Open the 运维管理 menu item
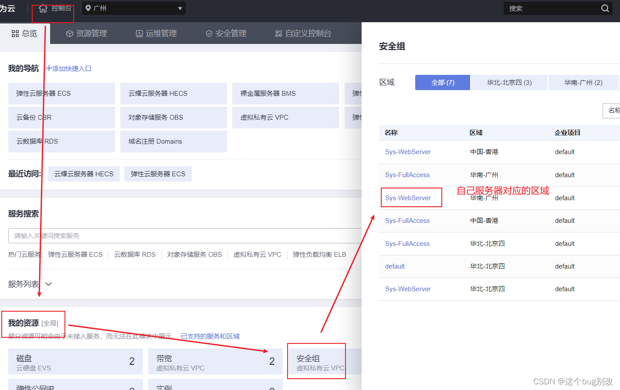Screen dimensions: 620x390 pyautogui.click(x=156, y=33)
